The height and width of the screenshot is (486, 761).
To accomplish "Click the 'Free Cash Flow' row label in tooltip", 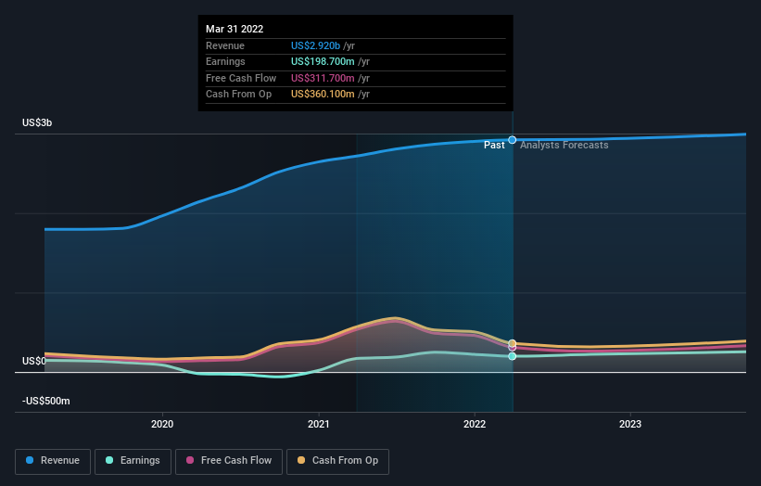I will pos(241,78).
